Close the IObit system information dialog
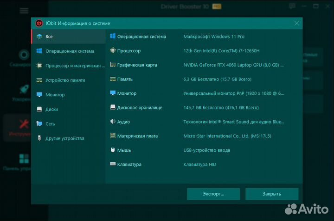Screen dimensions: 334x221 (296, 24)
